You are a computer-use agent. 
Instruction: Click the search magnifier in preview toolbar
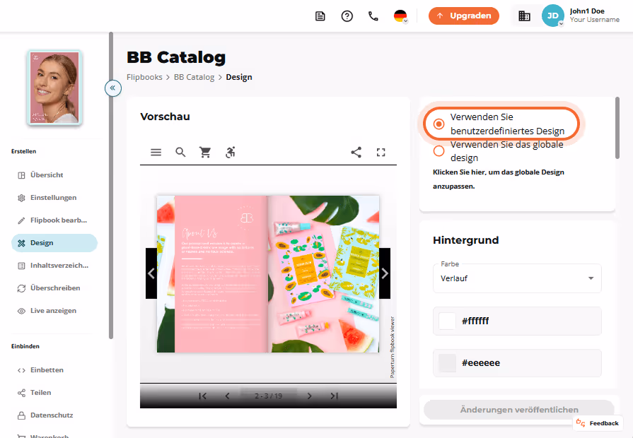(x=180, y=152)
